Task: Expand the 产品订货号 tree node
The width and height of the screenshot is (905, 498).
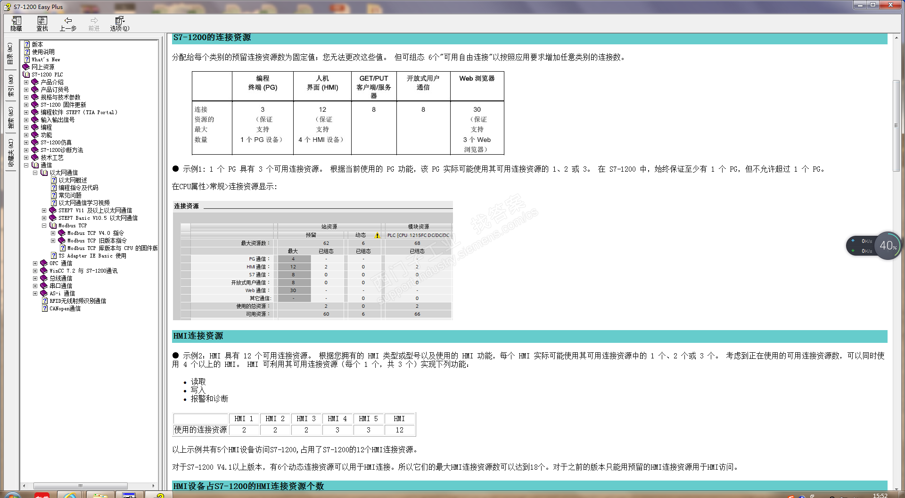Action: click(26, 90)
